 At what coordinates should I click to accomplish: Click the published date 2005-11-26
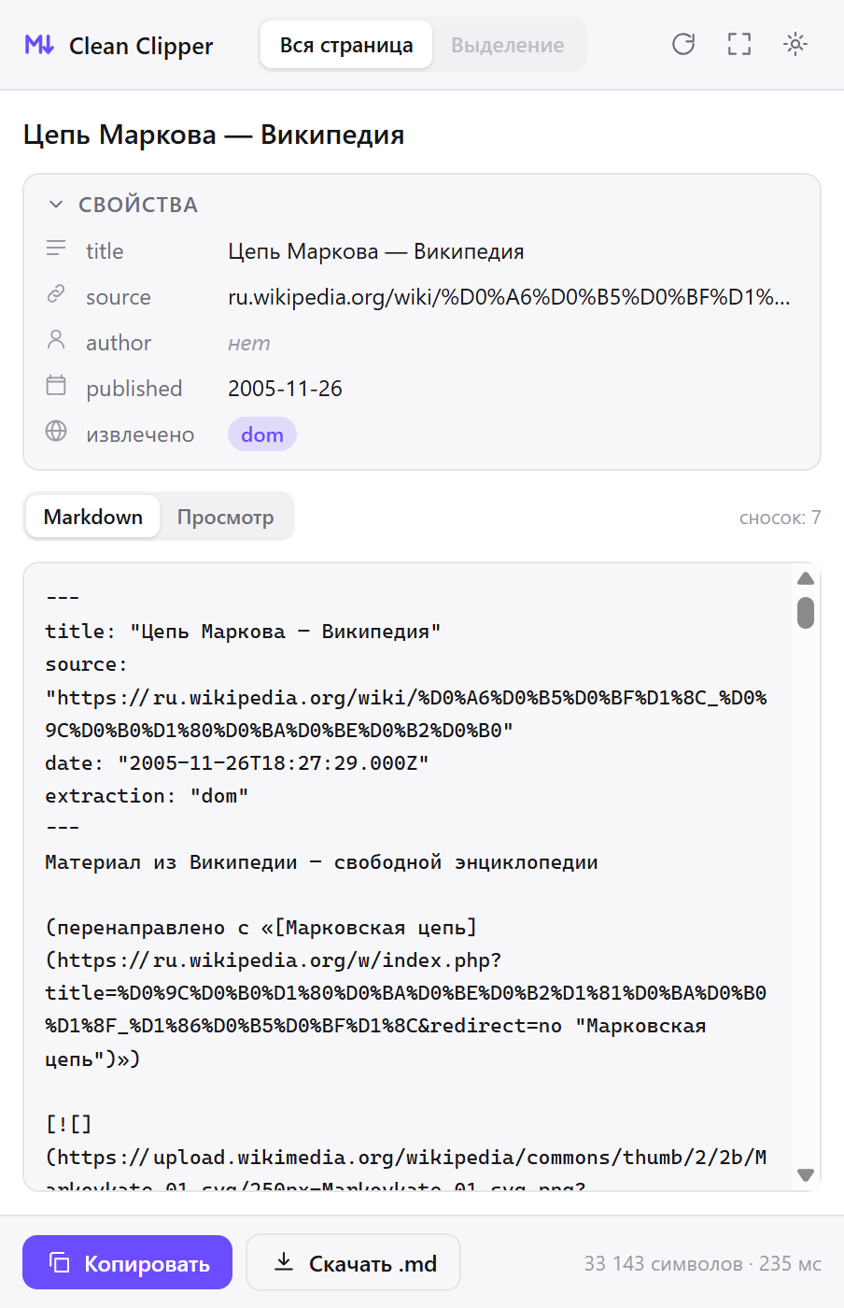(x=285, y=389)
